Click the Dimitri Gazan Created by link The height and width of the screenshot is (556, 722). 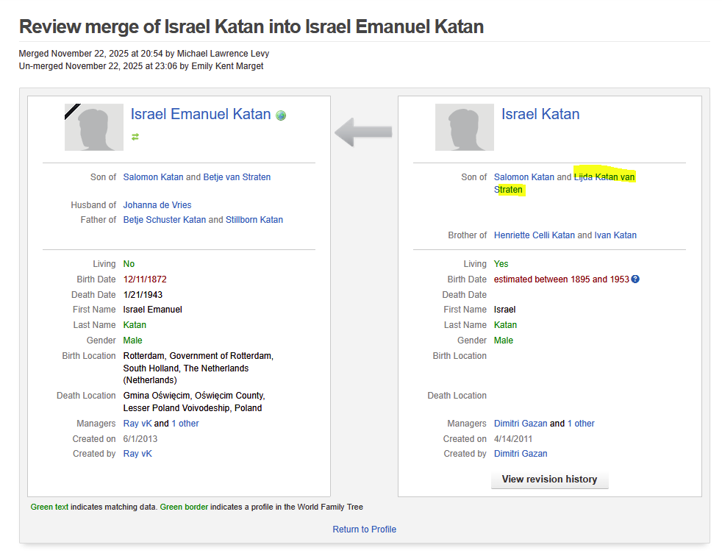[521, 454]
